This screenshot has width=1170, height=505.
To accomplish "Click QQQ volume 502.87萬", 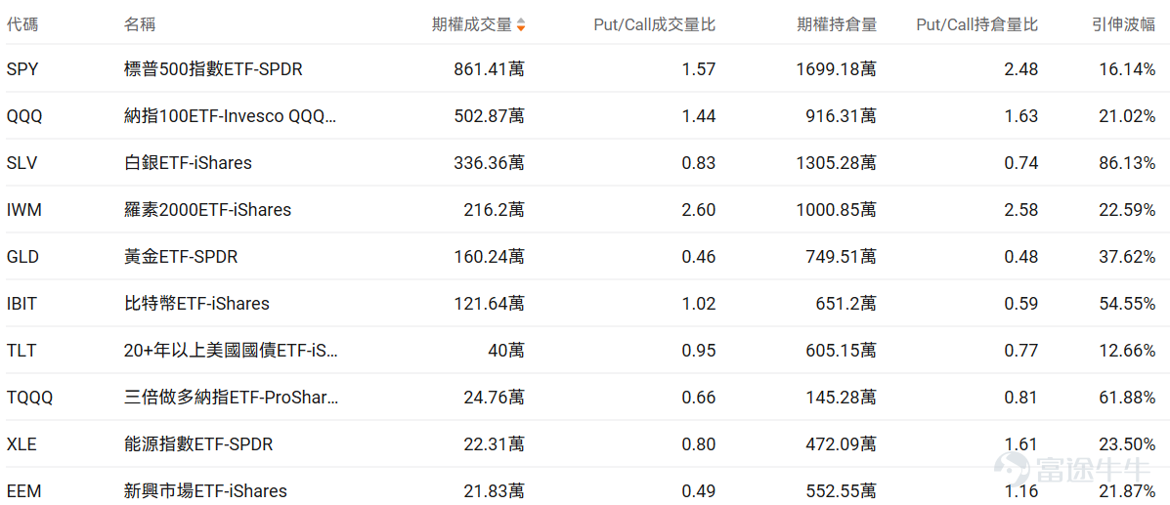I will [x=489, y=116].
